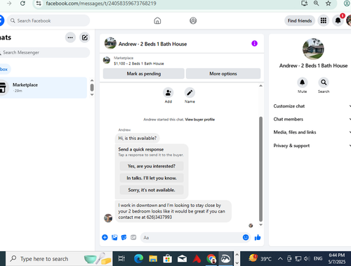This screenshot has width=351, height=266.
Task: Send a thumbs-up like
Action: pos(258,237)
